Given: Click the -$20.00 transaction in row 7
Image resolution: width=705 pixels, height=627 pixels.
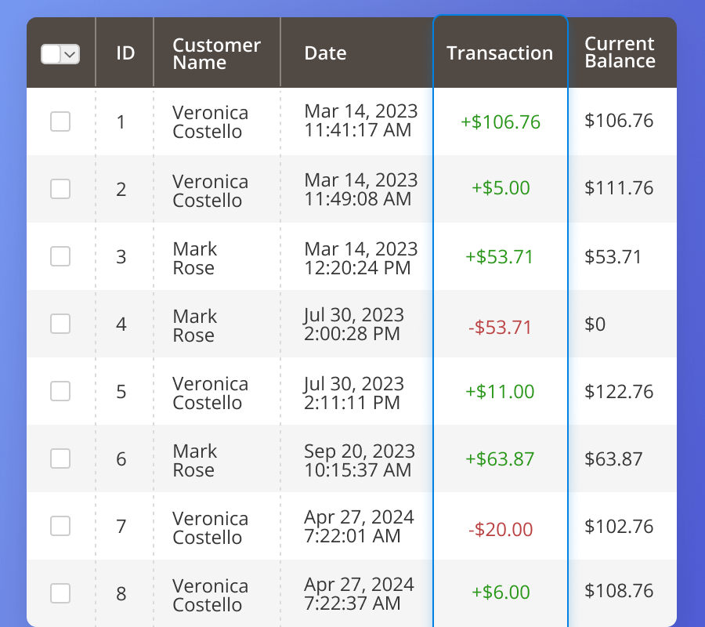Looking at the screenshot, I should [501, 530].
